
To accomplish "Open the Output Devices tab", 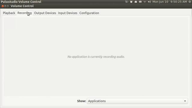I will [x=45, y=13].
